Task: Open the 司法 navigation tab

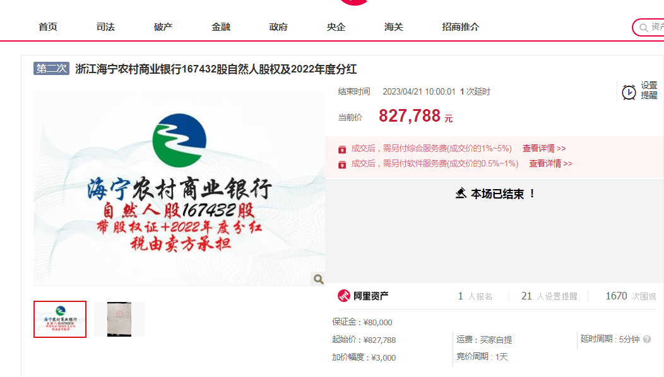Action: (x=105, y=27)
